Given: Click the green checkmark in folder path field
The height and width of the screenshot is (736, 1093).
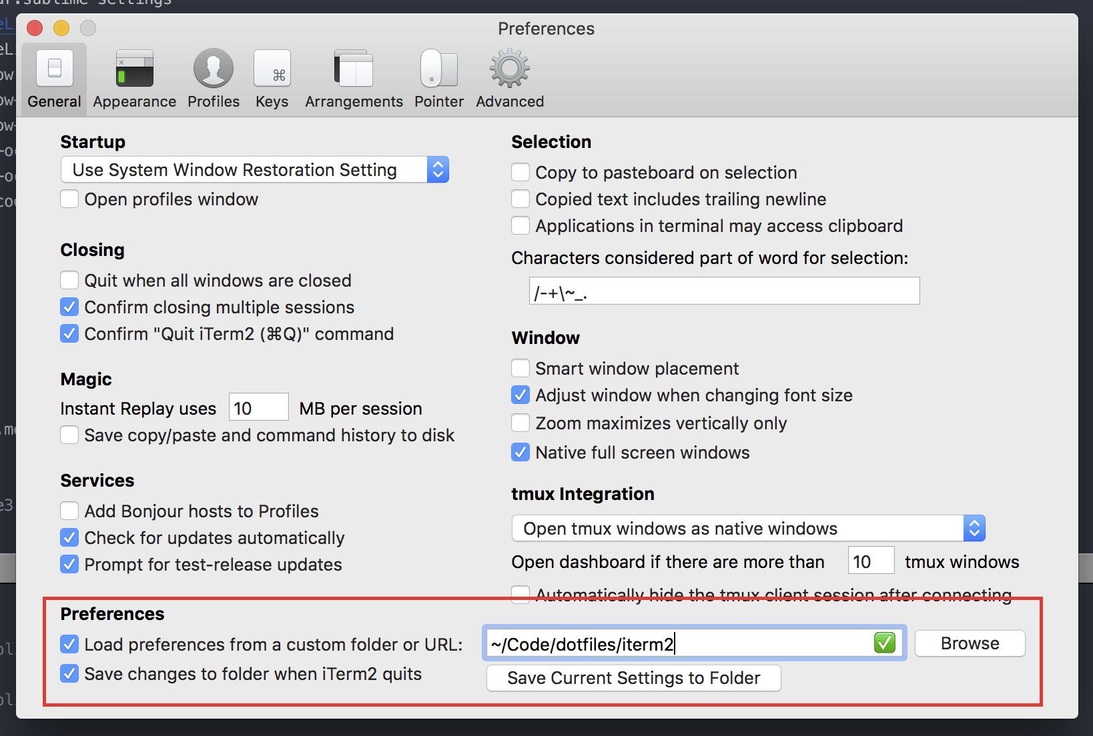Looking at the screenshot, I should [x=885, y=643].
